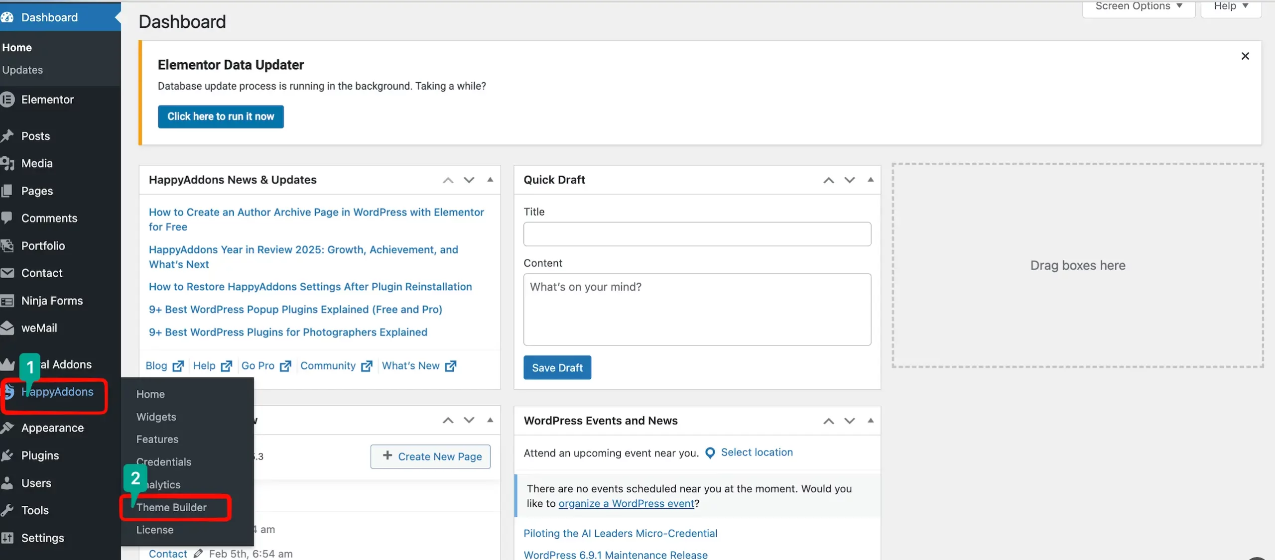Click the Plugins plug icon in sidebar
This screenshot has width=1275, height=560.
pyautogui.click(x=7, y=455)
